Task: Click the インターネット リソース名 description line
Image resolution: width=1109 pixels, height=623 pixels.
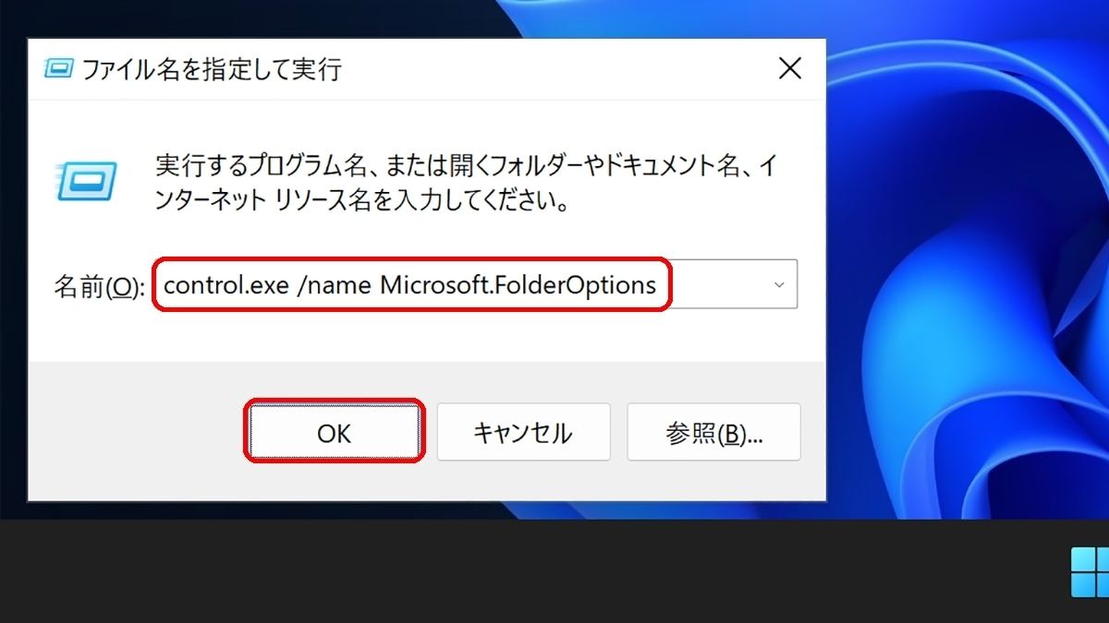Action: tap(361, 200)
